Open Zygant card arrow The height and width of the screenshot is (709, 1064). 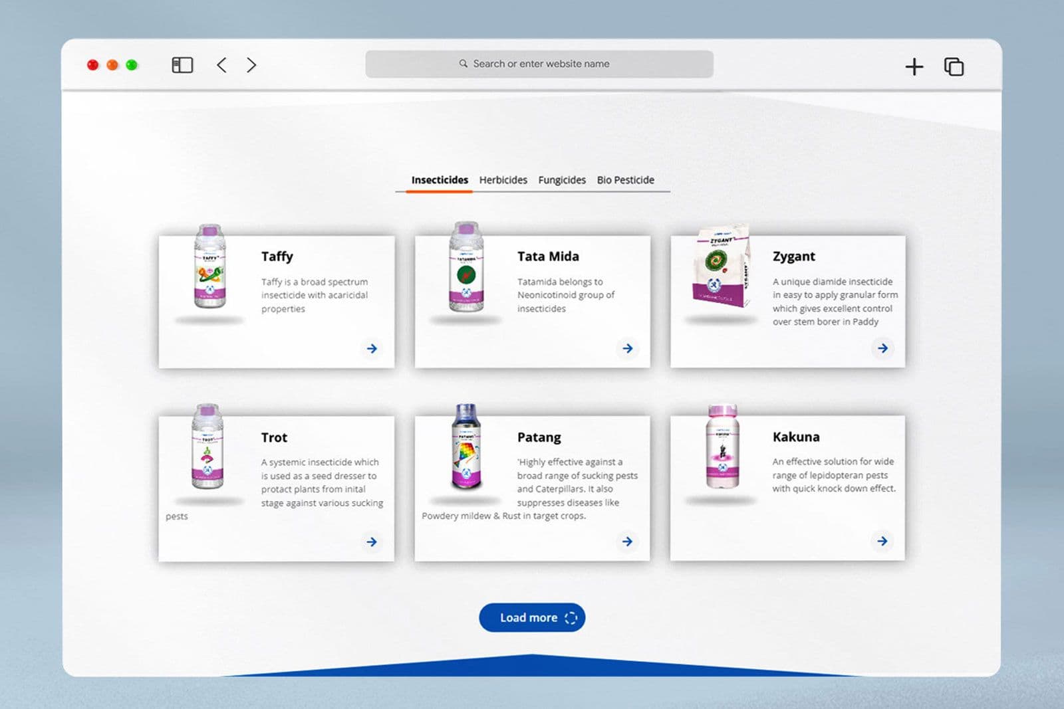pos(882,348)
